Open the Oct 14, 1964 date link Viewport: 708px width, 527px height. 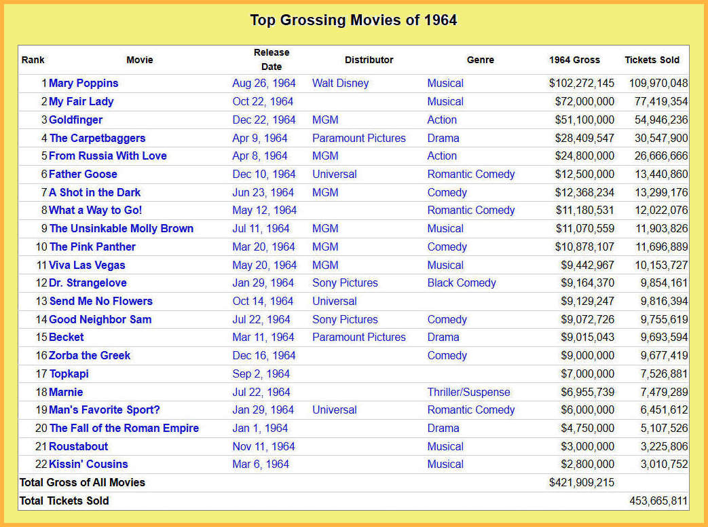pos(263,302)
